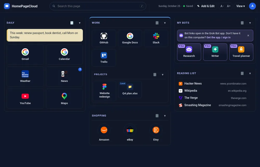Click the Add & Edit button
The height and width of the screenshot is (167, 260).
206,6
